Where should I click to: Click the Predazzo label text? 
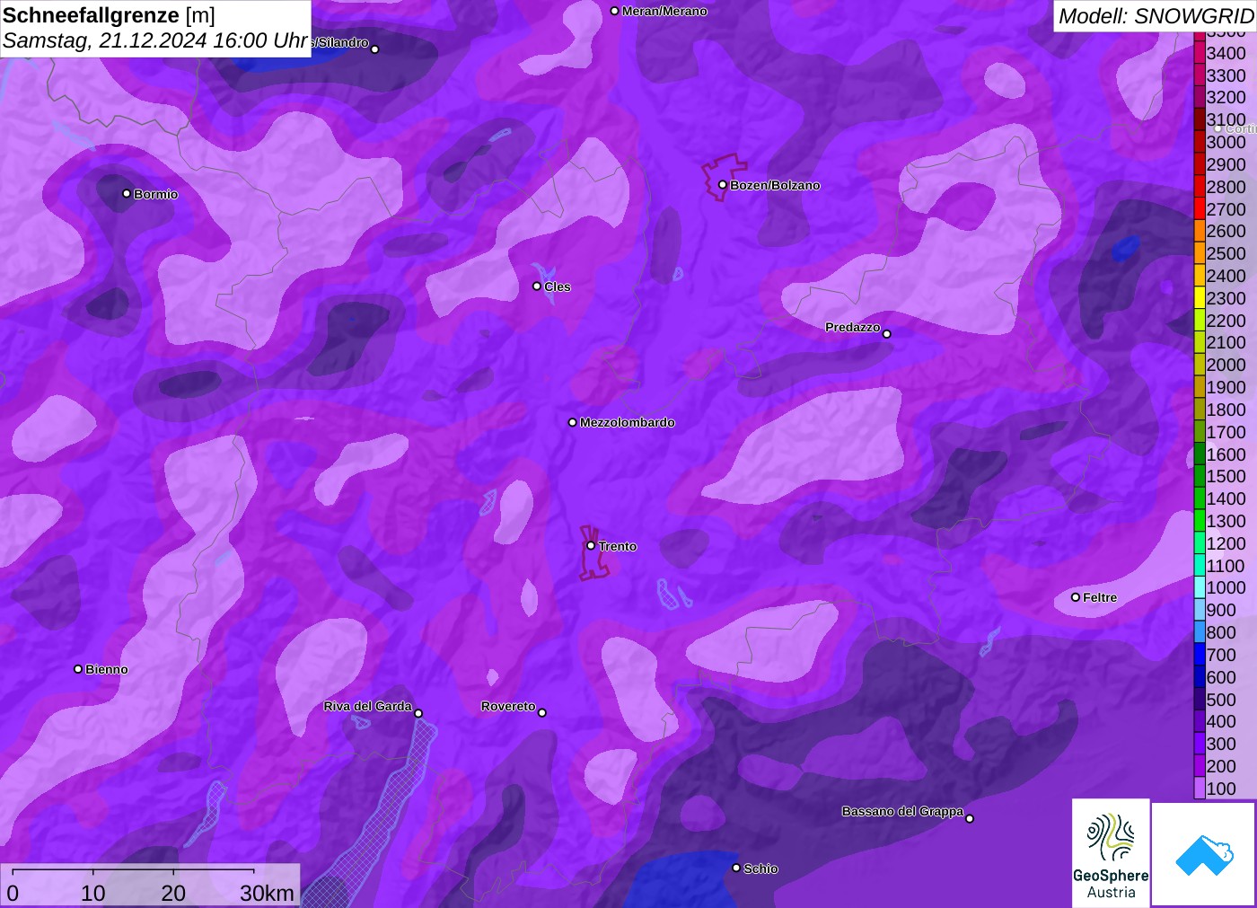pos(853,327)
